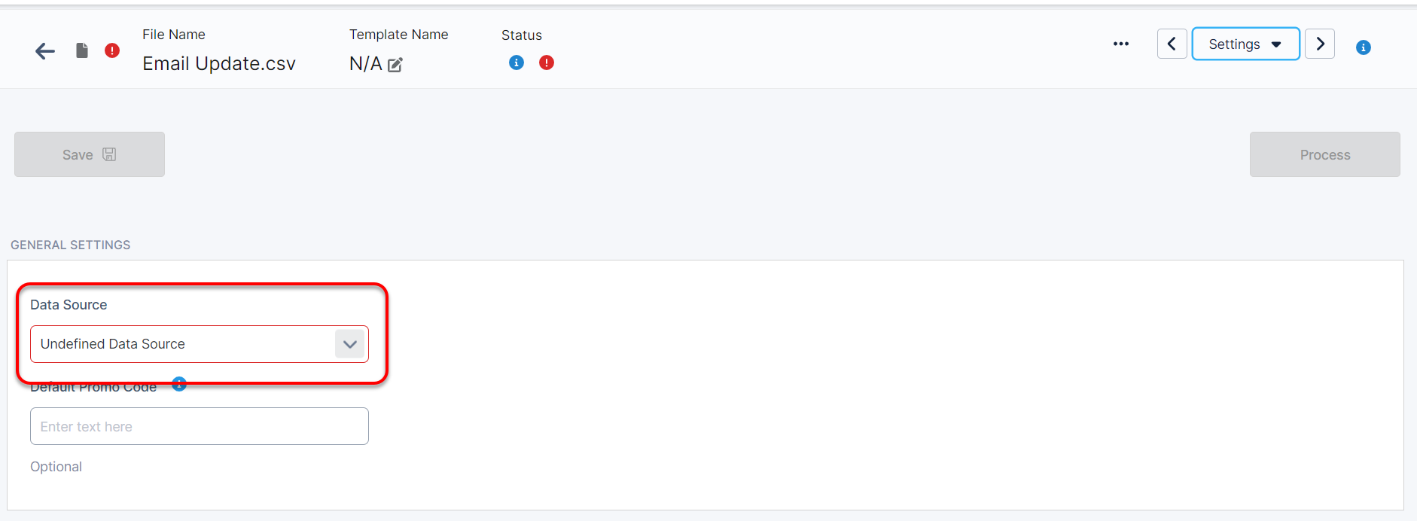Click the file document icon
This screenshot has width=1417, height=521.
(x=82, y=50)
